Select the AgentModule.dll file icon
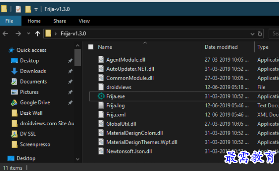279x171 pixels. coord(101,59)
